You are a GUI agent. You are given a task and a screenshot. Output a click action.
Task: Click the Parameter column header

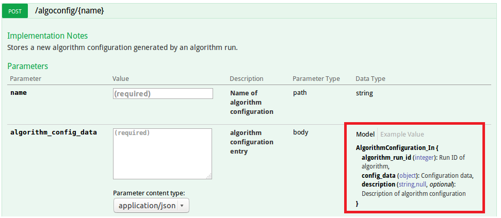click(x=26, y=79)
